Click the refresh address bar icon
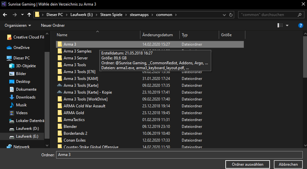 coord(232,15)
